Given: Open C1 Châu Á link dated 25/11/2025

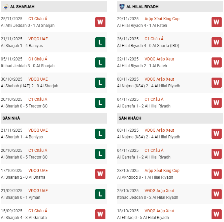Looking at the screenshot, I should tap(38, 19).
